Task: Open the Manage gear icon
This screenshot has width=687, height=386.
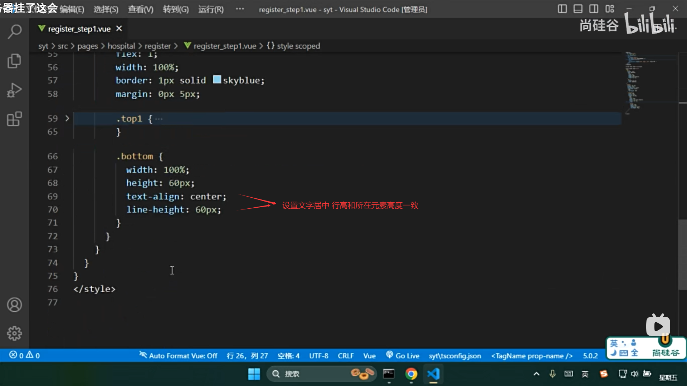Action: pyautogui.click(x=14, y=333)
